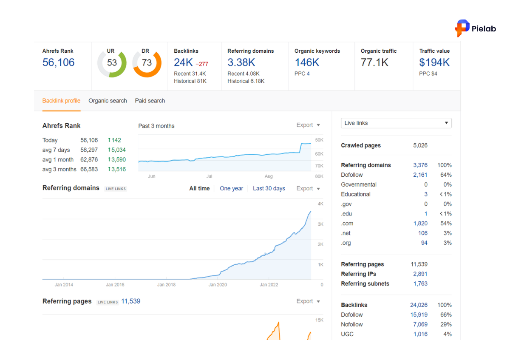
Task: Expand Export menu for Referring pages chart
Action: click(x=308, y=301)
